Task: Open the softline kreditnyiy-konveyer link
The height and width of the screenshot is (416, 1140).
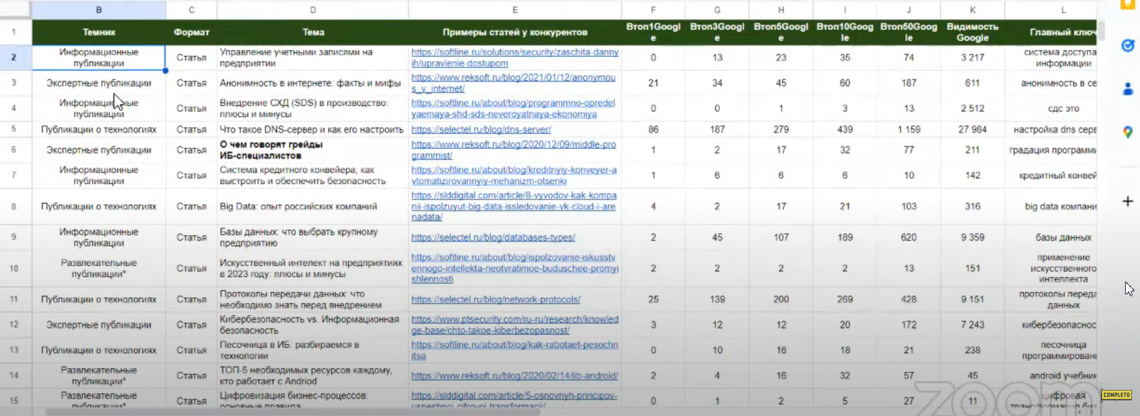Action: 514,175
